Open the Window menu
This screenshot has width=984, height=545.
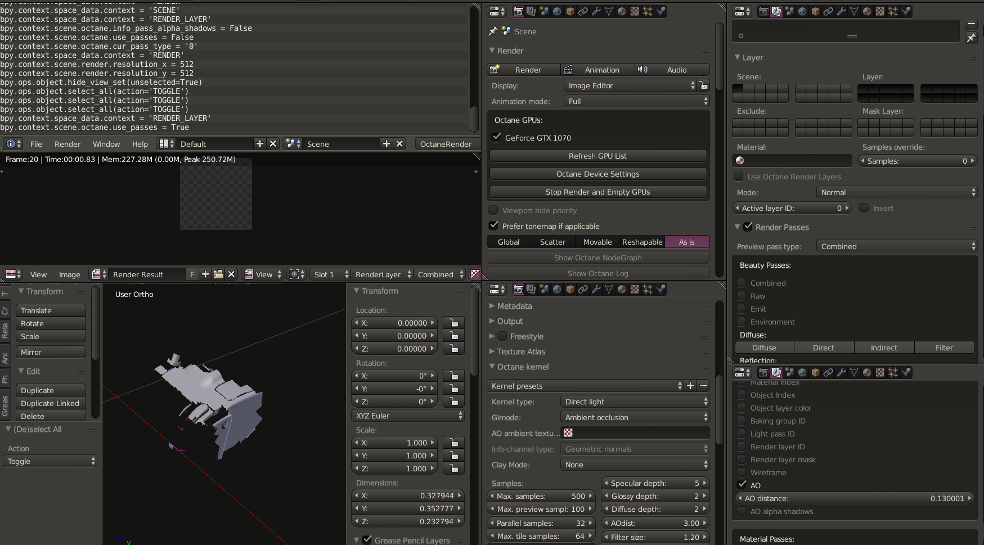point(106,144)
